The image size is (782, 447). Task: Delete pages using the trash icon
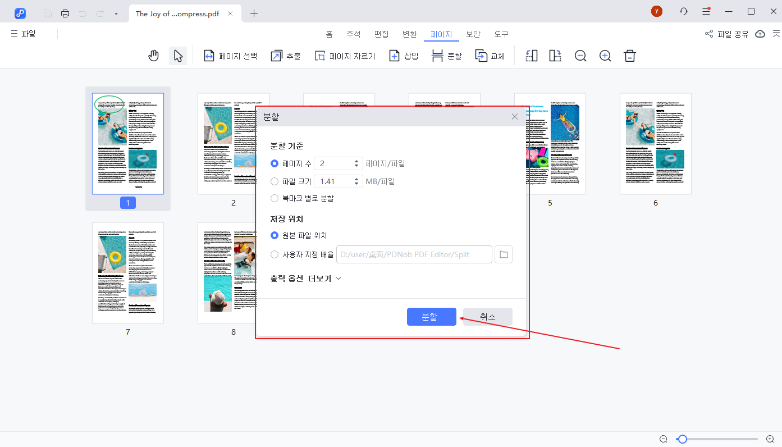(629, 56)
